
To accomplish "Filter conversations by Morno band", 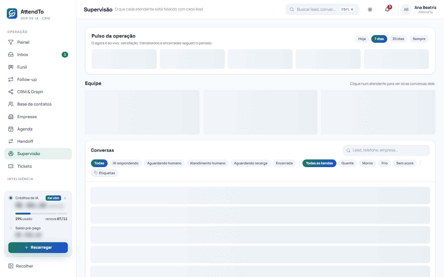I will click(368, 163).
